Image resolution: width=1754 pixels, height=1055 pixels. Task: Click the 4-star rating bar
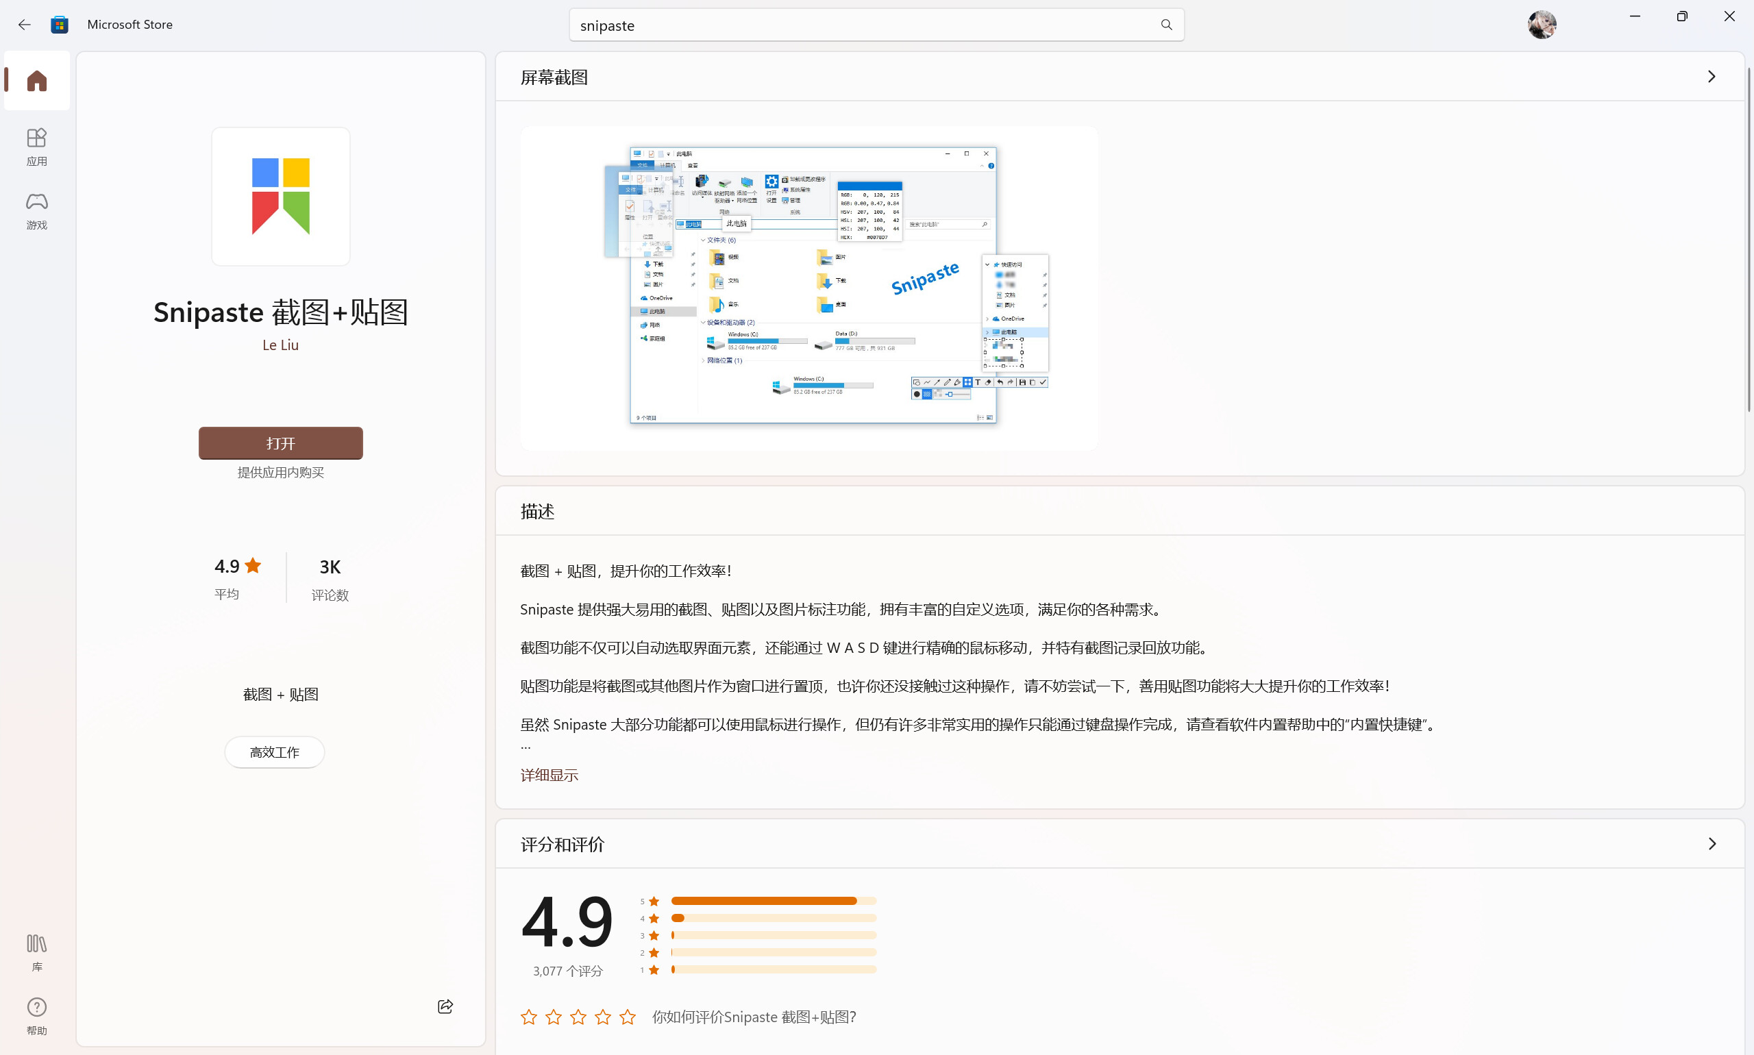(x=774, y=918)
